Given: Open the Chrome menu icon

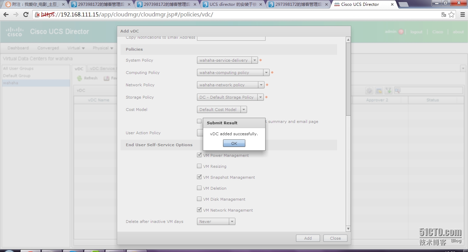Looking at the screenshot, I should click(x=462, y=15).
